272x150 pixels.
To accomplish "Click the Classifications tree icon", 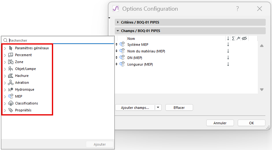I will (x=11, y=103).
